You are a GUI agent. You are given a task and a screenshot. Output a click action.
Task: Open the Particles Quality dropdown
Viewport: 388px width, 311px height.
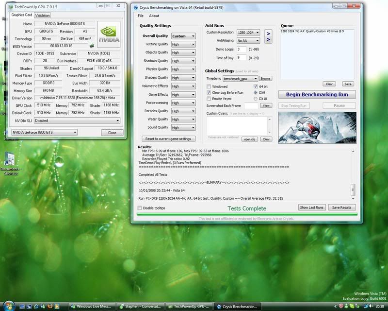[183, 111]
